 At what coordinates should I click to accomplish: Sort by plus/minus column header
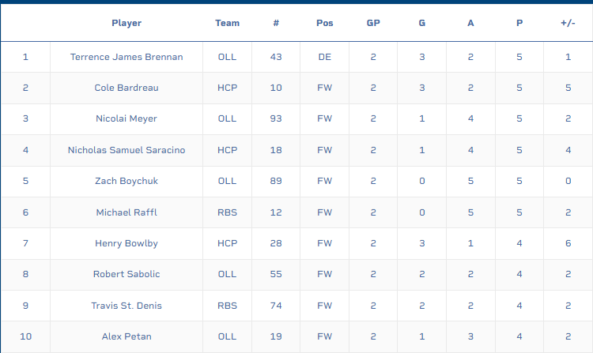[x=568, y=23]
